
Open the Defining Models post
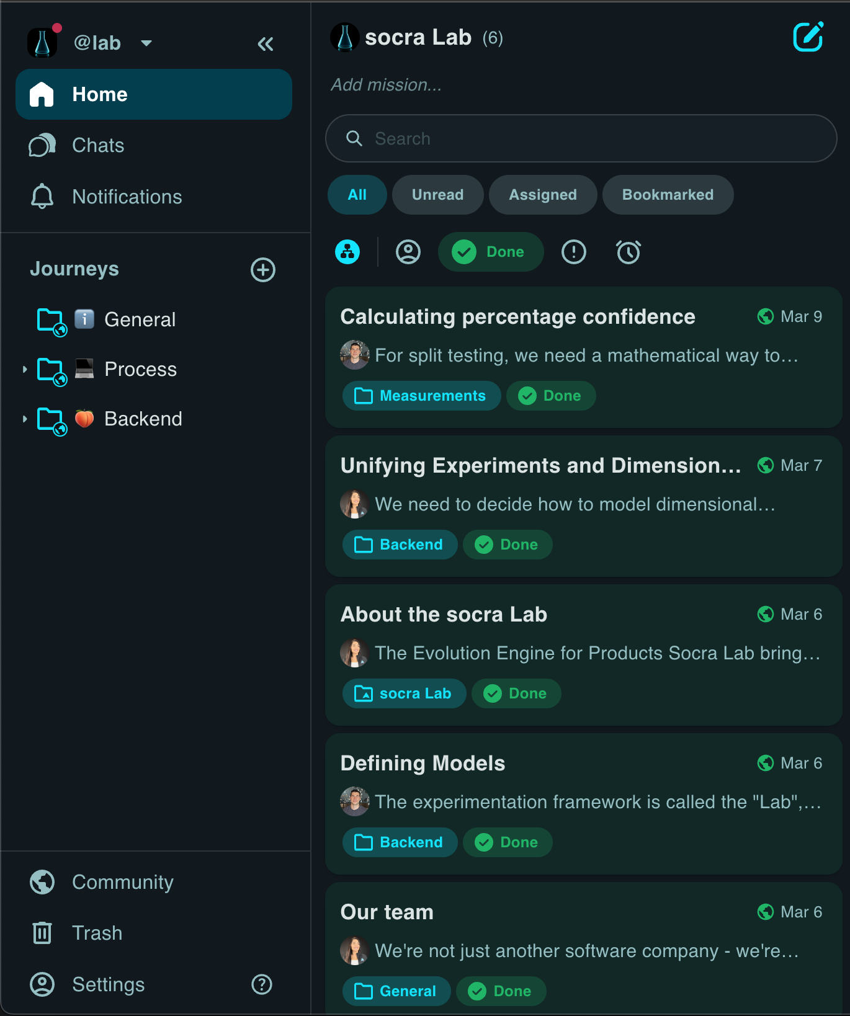pos(423,763)
